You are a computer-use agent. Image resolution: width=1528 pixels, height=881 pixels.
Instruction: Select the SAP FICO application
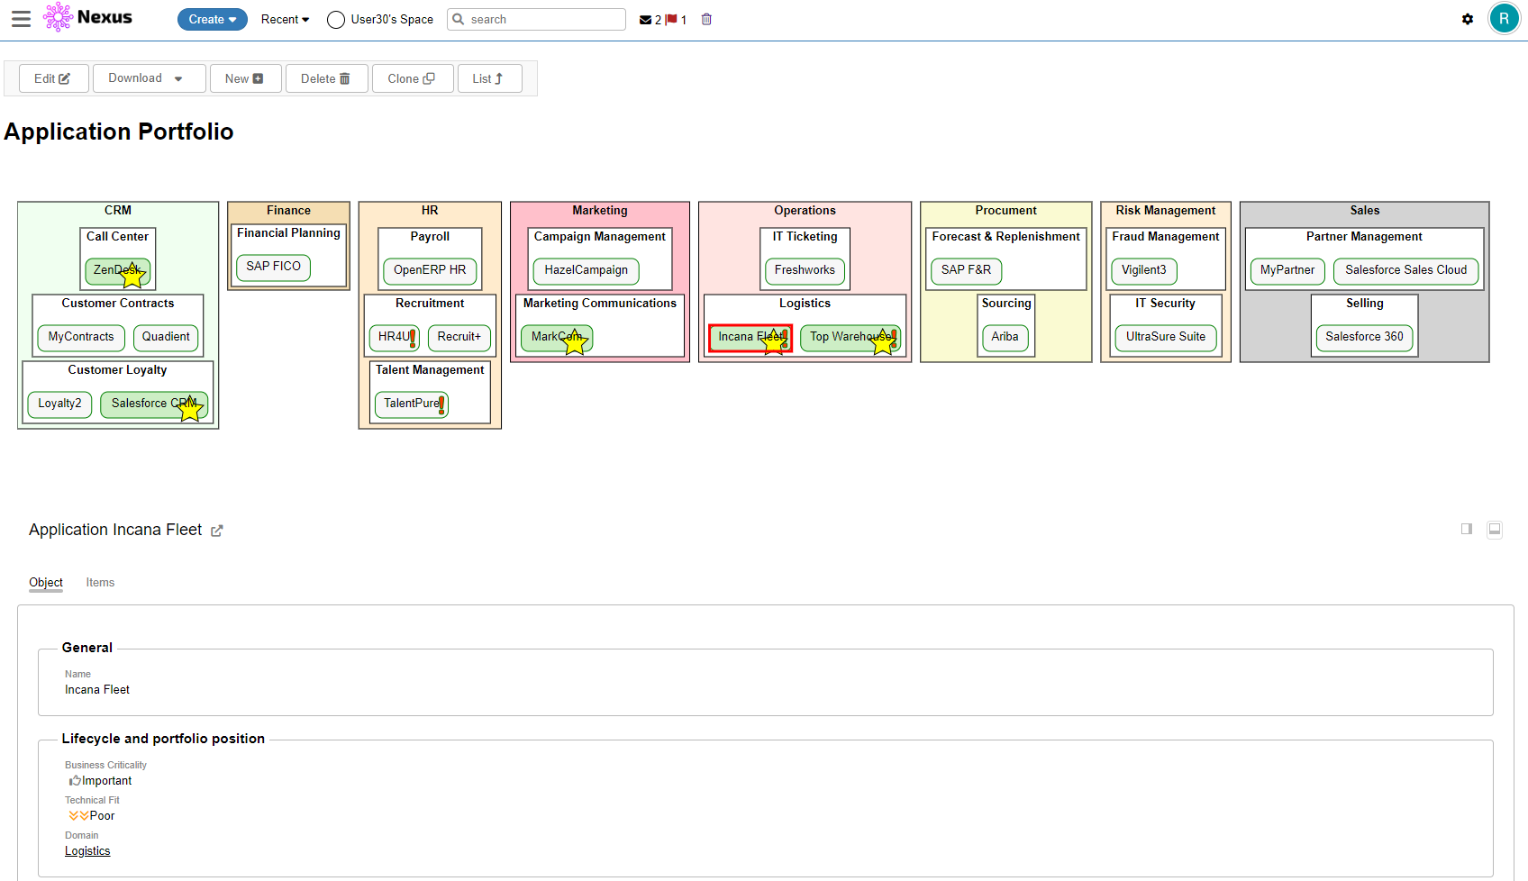click(x=273, y=267)
